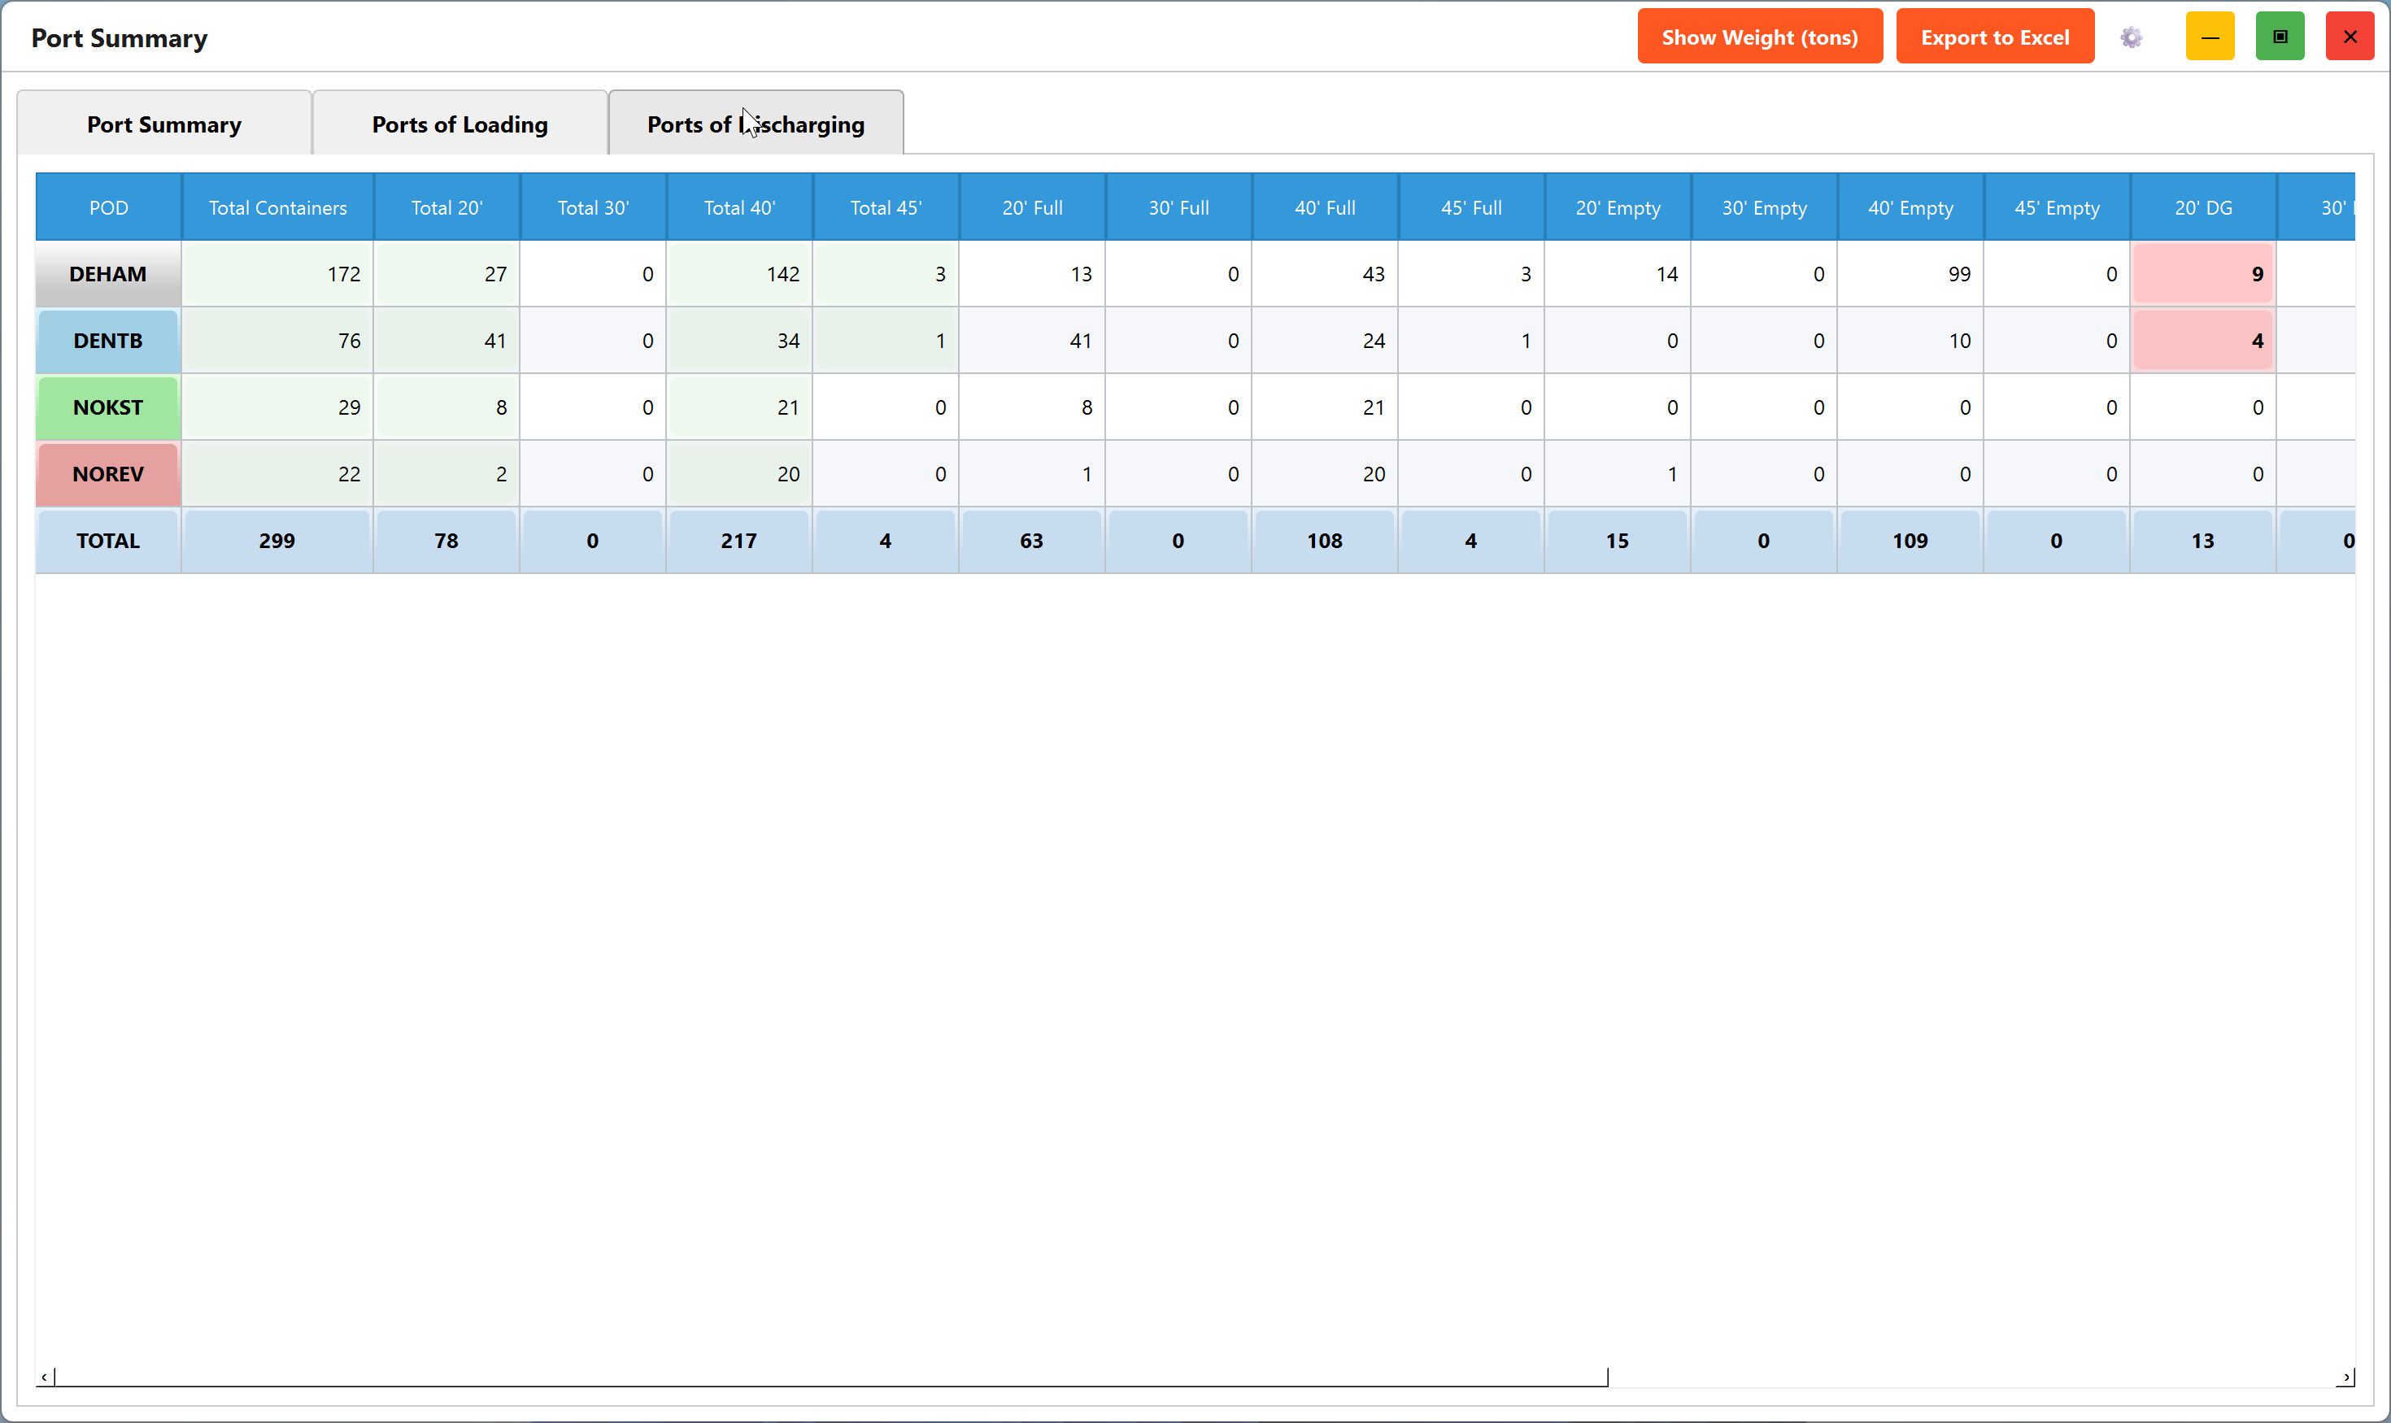Screen dimensions: 2391x1423
Task: Select the DENTB port row label
Action: point(108,341)
